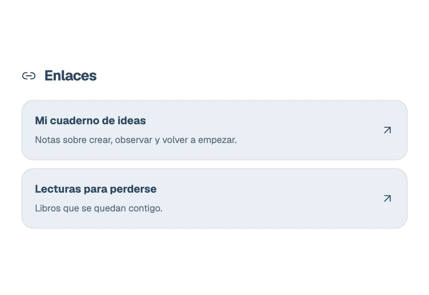This screenshot has width=429, height=295.
Task: Visit the ideas notebook card title
Action: (x=90, y=121)
